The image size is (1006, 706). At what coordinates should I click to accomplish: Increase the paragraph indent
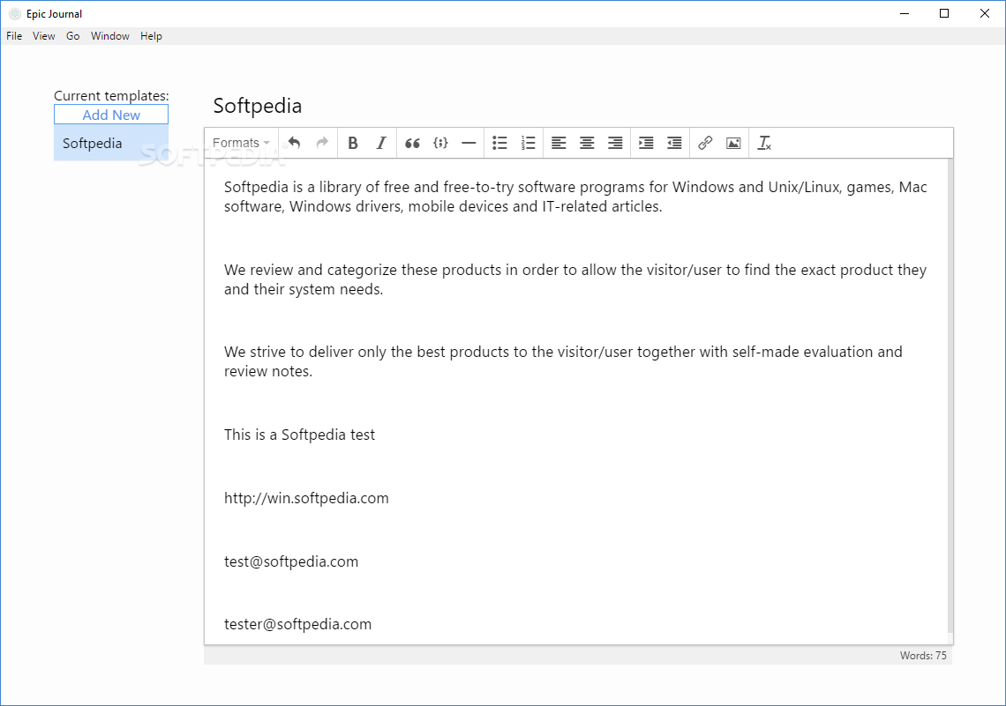click(645, 143)
